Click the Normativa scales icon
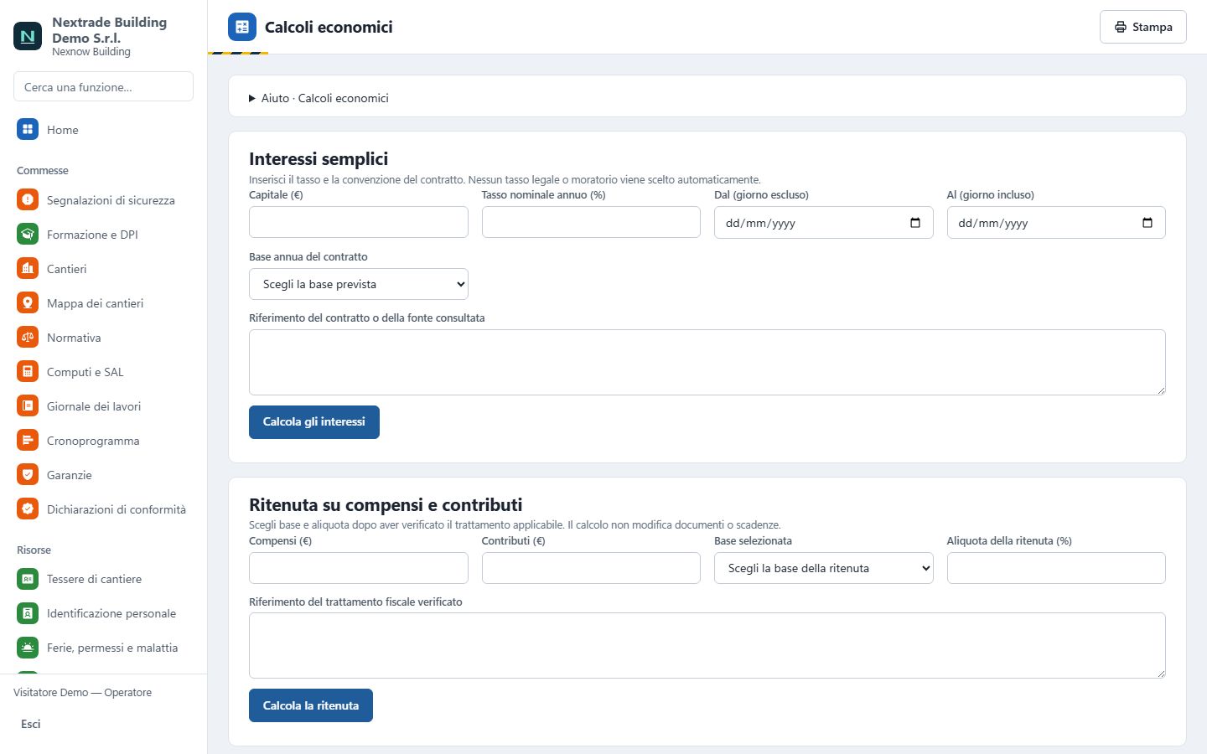Viewport: 1207px width, 754px height. [28, 337]
